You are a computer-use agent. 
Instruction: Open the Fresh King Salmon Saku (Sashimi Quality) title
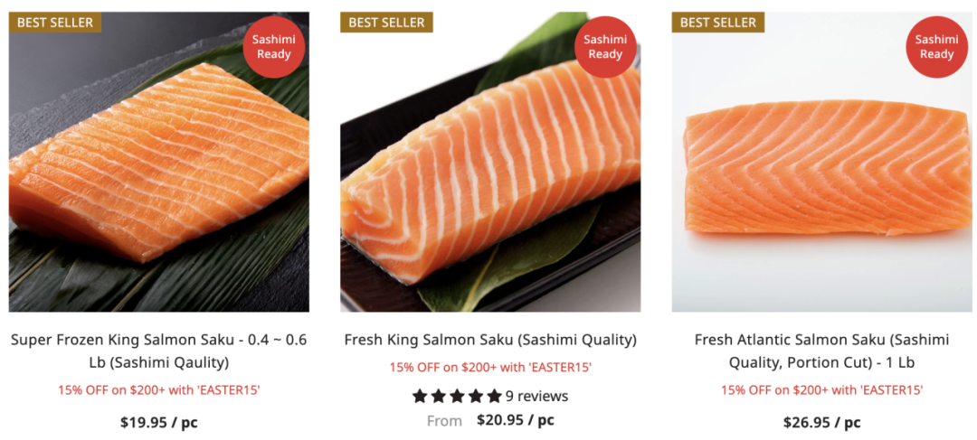click(x=490, y=341)
